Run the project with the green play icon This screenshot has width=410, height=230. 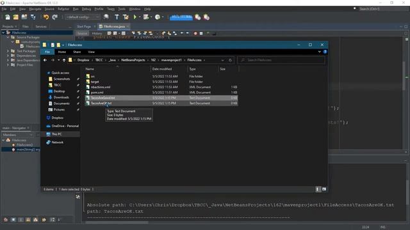[x=135, y=17]
